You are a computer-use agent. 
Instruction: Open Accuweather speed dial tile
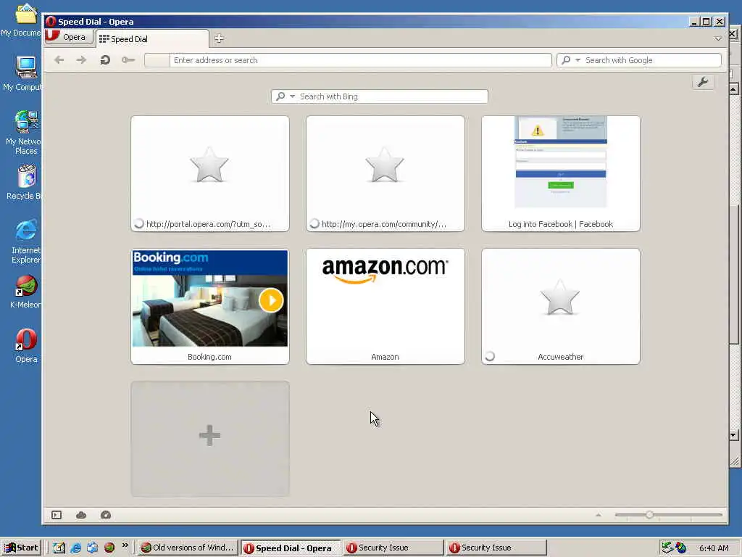click(x=561, y=307)
